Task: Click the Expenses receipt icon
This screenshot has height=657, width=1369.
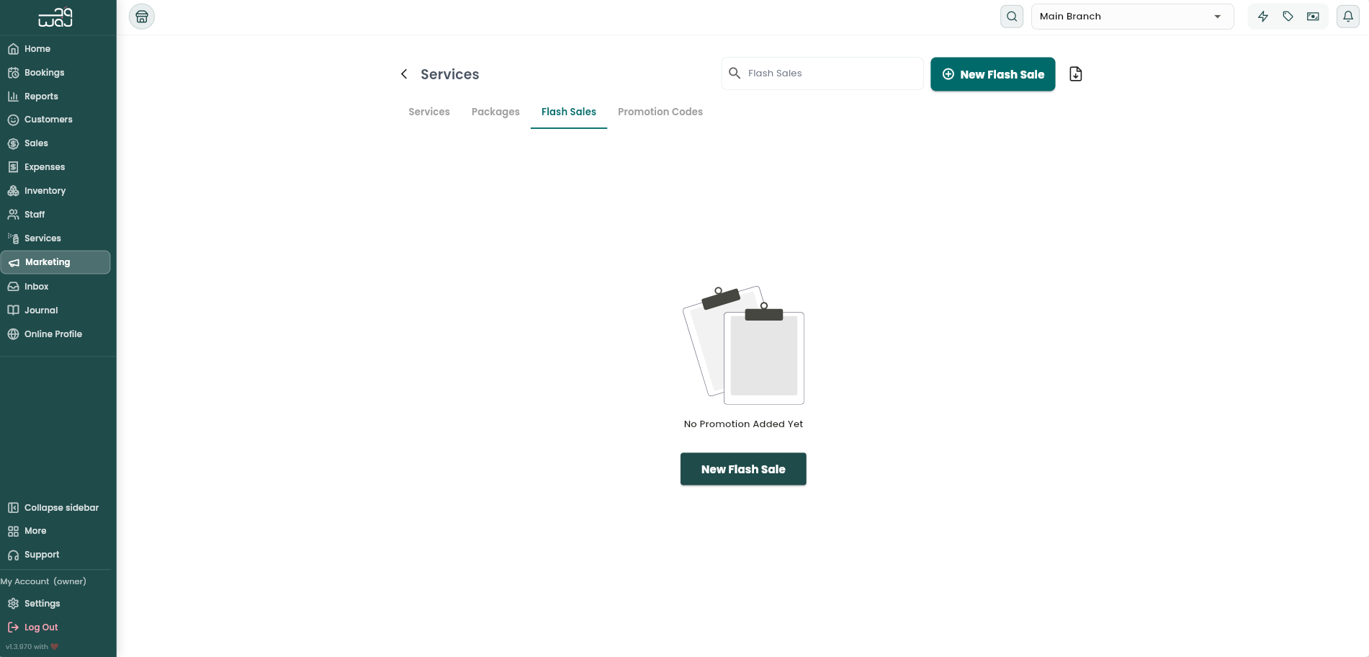Action: click(13, 167)
